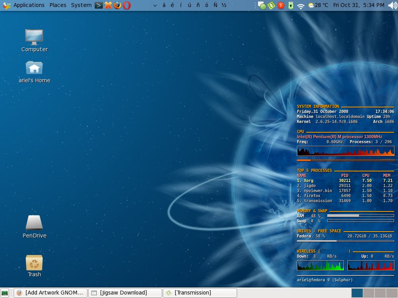Launch Firefox from the top panel
398x298 pixels.
pos(117,5)
